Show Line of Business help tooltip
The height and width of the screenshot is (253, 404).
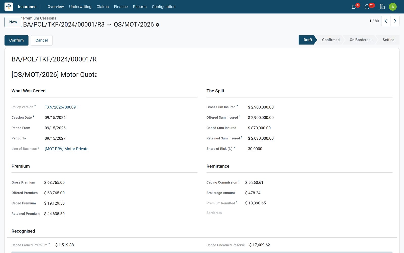pos(38,147)
